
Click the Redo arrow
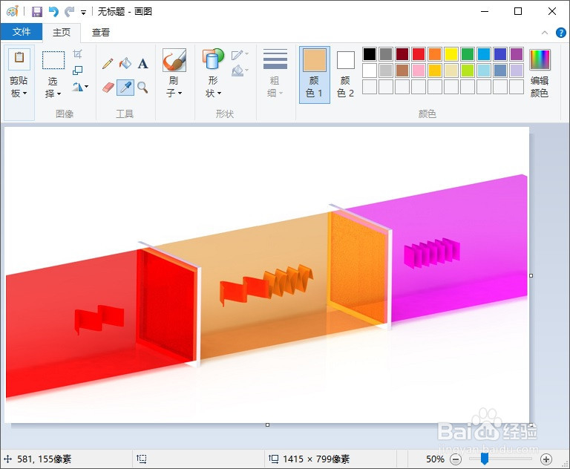(x=69, y=12)
